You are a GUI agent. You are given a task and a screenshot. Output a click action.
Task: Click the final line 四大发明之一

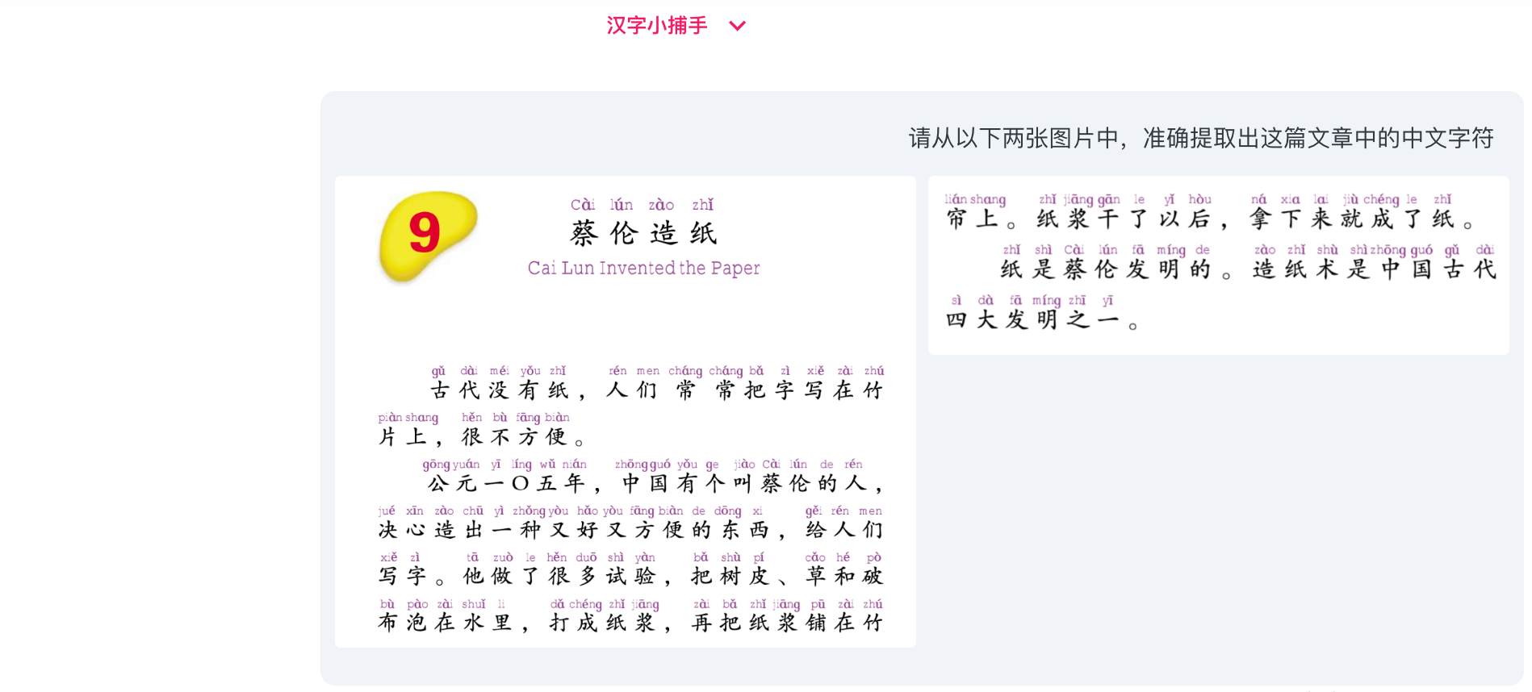(x=1042, y=320)
